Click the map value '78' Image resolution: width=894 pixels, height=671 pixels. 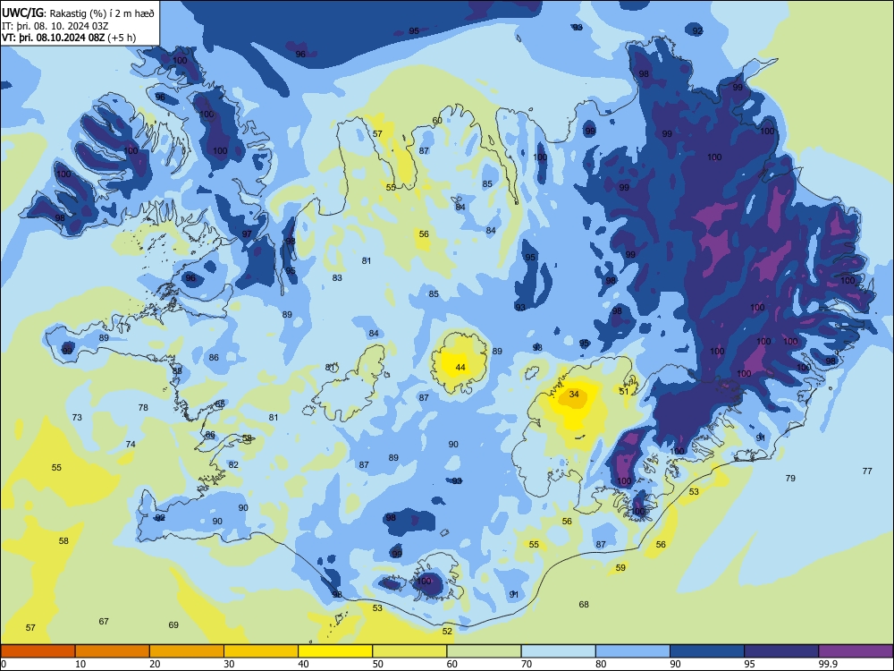143,407
